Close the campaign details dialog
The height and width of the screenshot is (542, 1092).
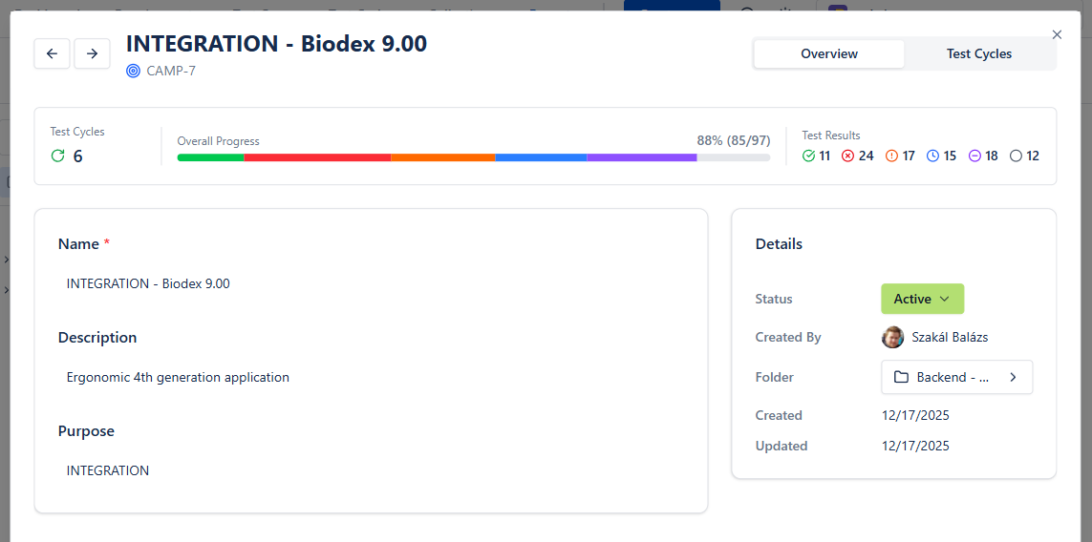1057,34
